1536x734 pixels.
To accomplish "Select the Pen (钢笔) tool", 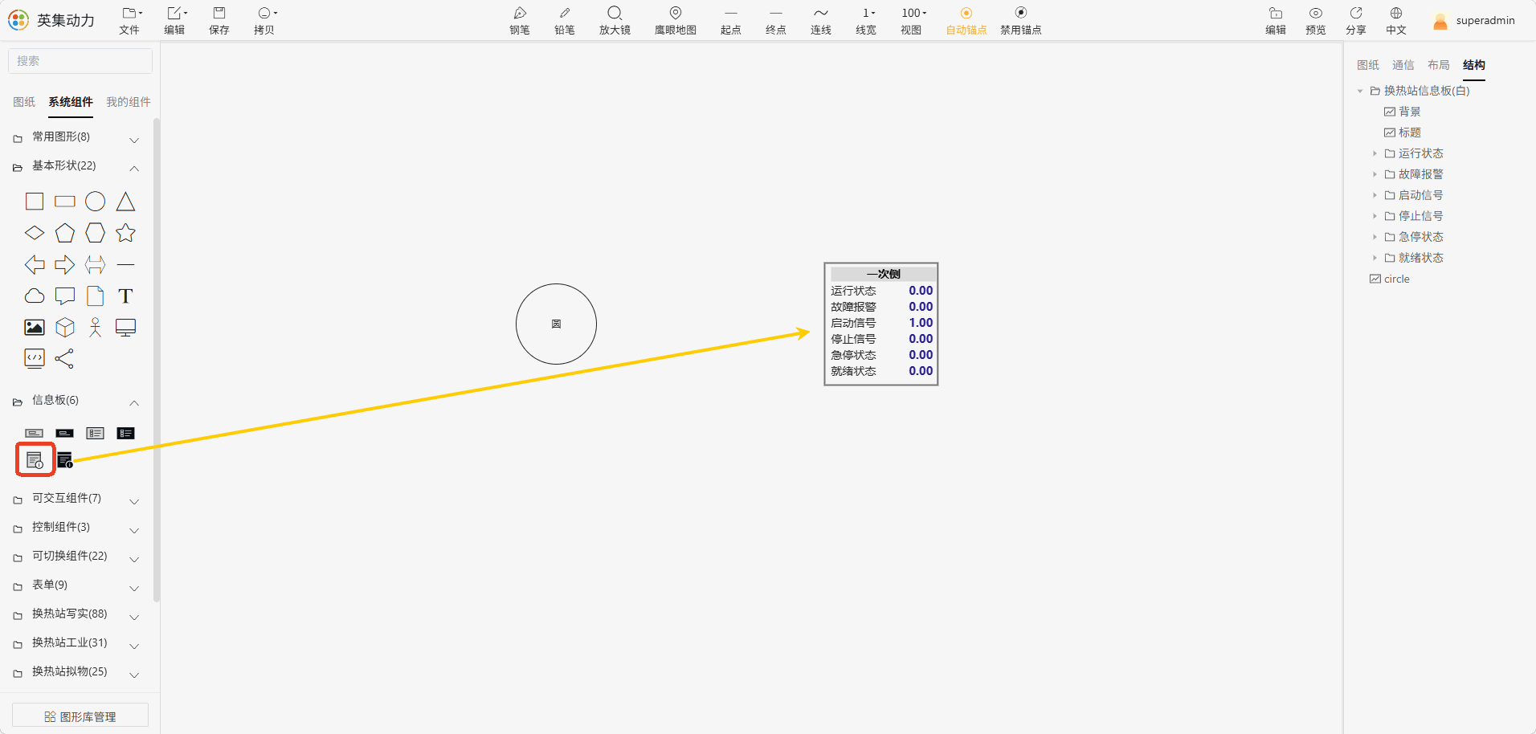I will point(520,21).
